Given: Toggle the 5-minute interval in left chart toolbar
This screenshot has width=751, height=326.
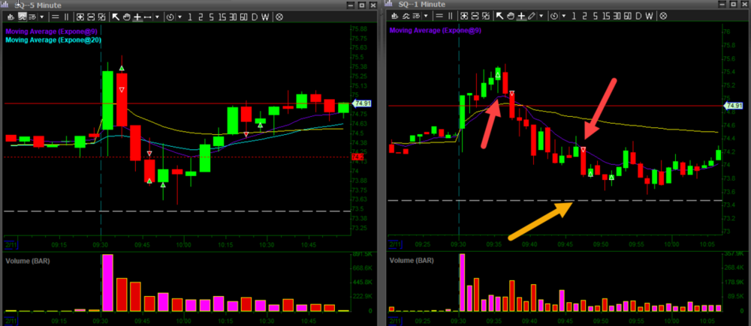Looking at the screenshot, I should click(210, 16).
